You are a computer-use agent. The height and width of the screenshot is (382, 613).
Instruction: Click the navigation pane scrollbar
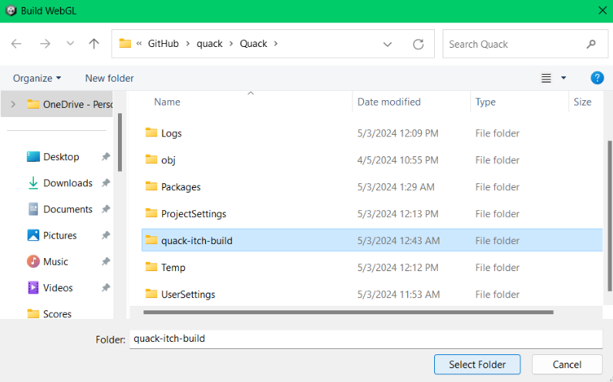point(120,142)
